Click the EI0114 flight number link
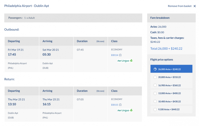The height and width of the screenshot is (126, 199). pos(114,55)
